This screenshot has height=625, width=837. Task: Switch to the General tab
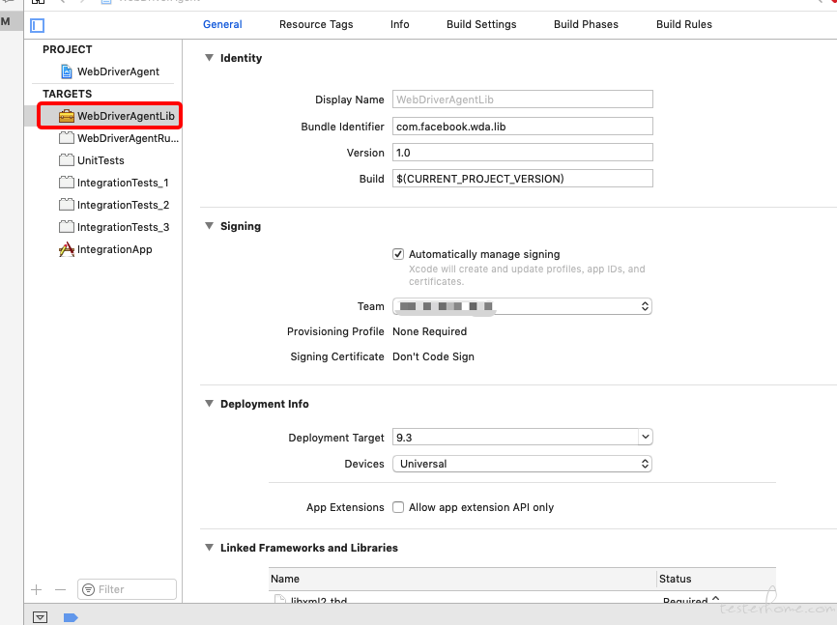pos(222,24)
